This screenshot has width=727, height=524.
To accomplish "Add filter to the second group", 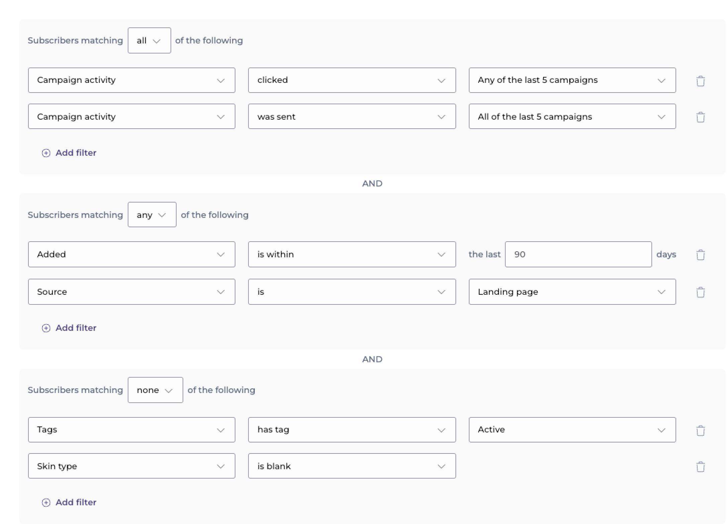I will 76,328.
